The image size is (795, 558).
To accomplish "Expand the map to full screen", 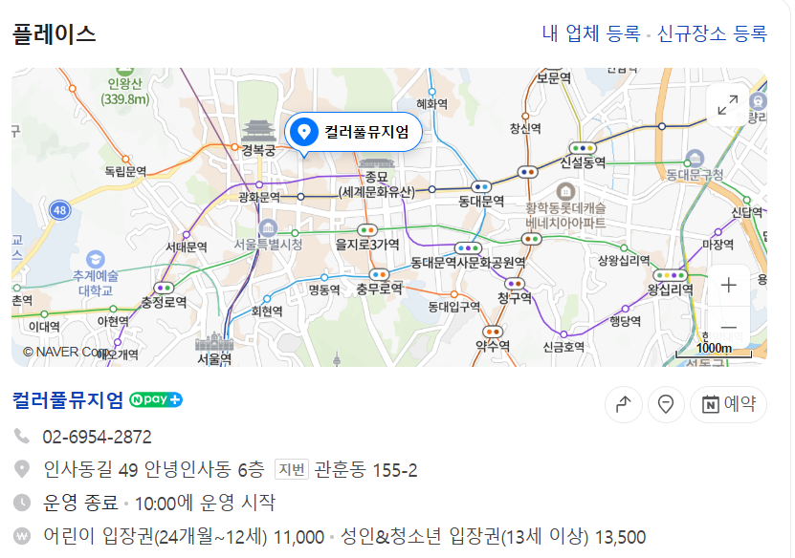I will pyautogui.click(x=728, y=105).
